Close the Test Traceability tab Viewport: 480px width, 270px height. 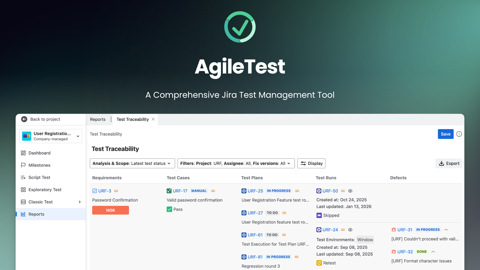click(153, 119)
